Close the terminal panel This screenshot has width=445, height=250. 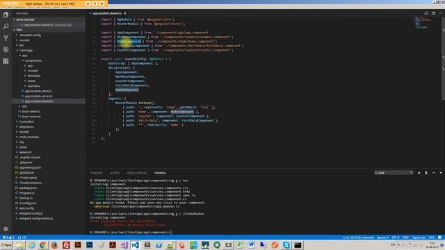(441, 173)
